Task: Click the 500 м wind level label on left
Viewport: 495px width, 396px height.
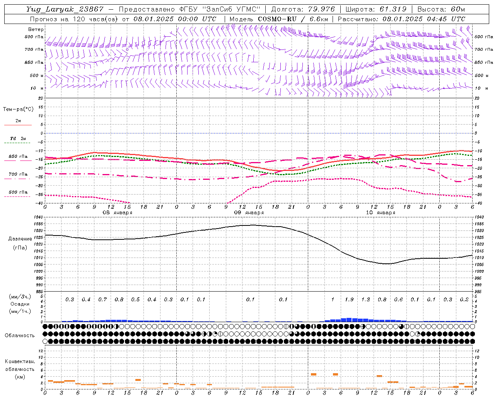Action: [37, 75]
